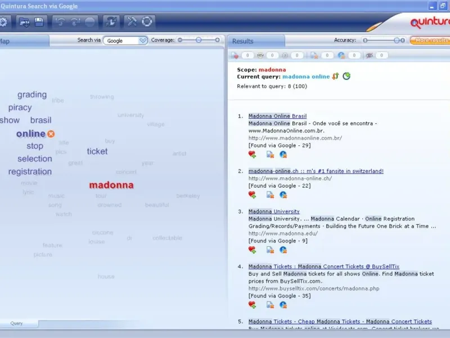Adjust the Coverage slider handle
The width and height of the screenshot is (450, 338).
(199, 40)
